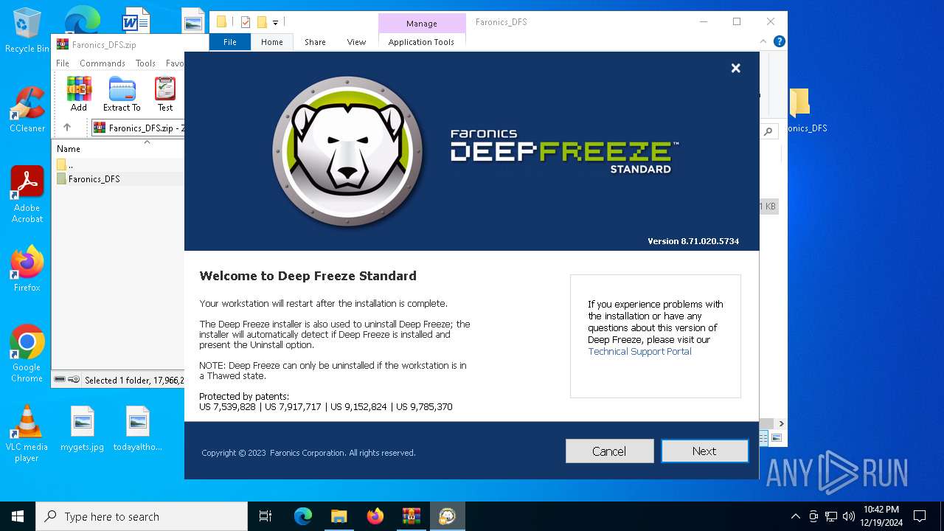Open the volume control in the tray
Image resolution: width=944 pixels, height=531 pixels.
click(x=849, y=516)
